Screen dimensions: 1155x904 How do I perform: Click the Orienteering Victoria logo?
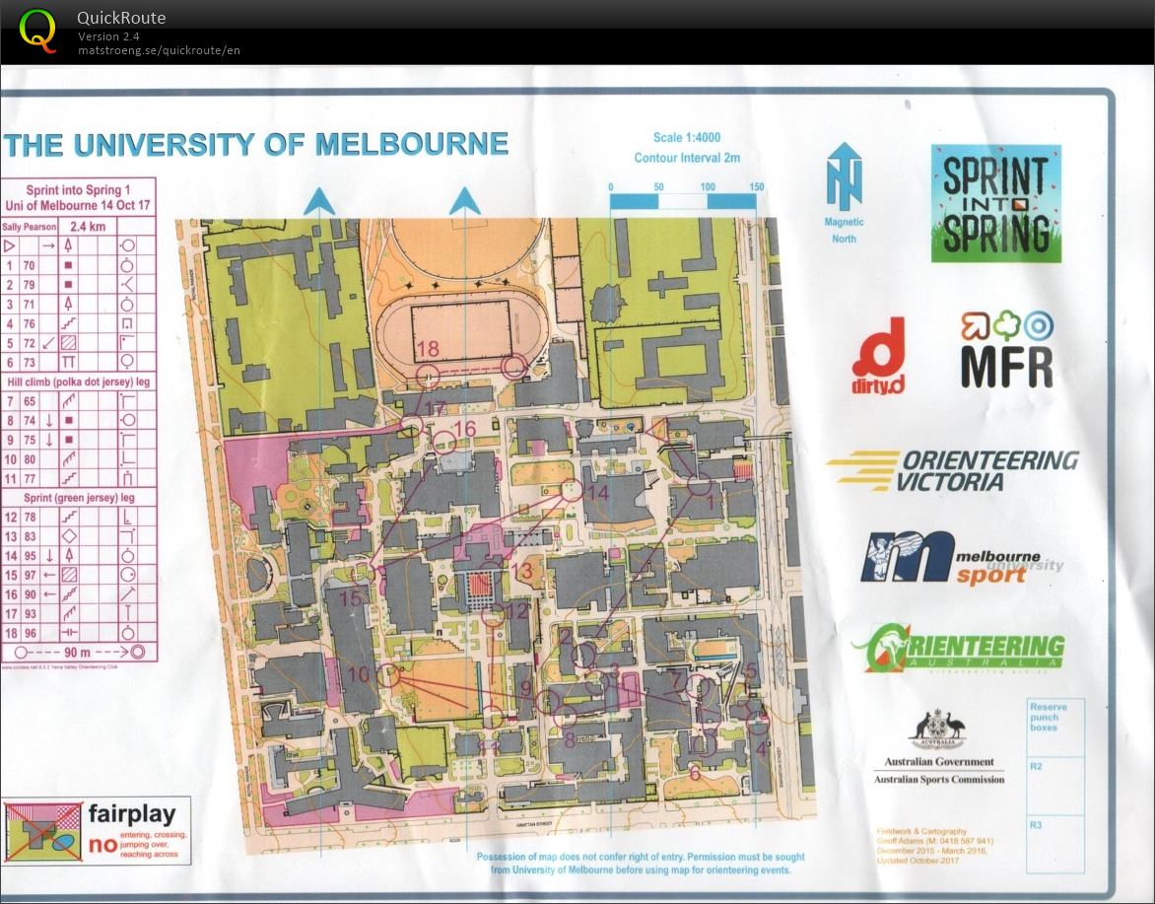(x=952, y=471)
